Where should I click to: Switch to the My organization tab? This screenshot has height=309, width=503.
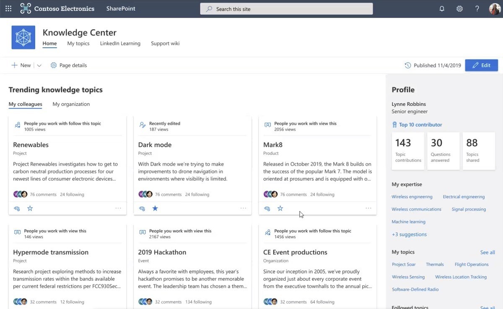point(71,104)
